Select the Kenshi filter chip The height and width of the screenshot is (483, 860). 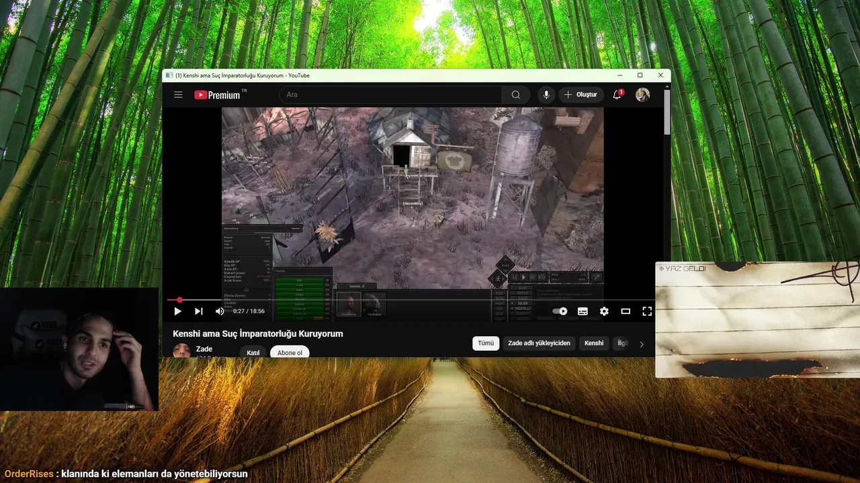pyautogui.click(x=594, y=343)
